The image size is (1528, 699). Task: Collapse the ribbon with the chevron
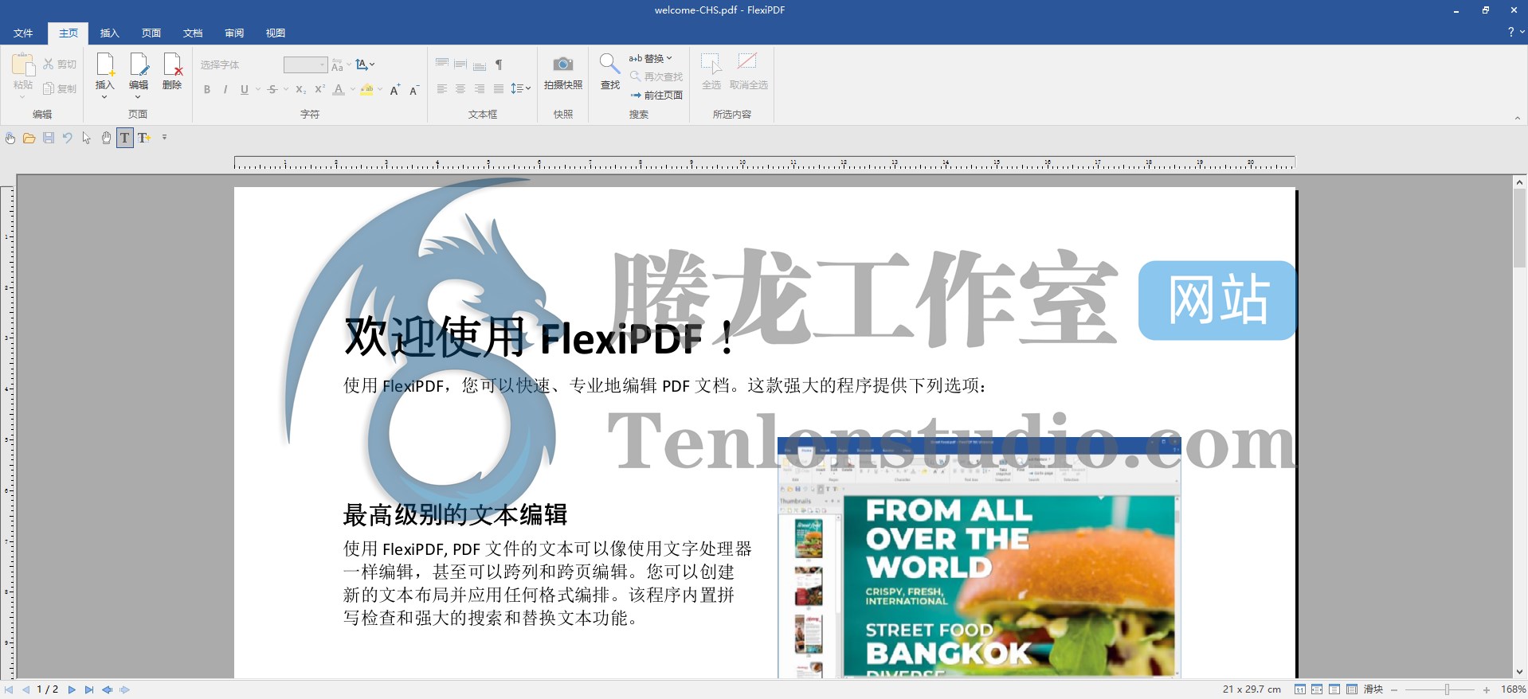(1517, 118)
